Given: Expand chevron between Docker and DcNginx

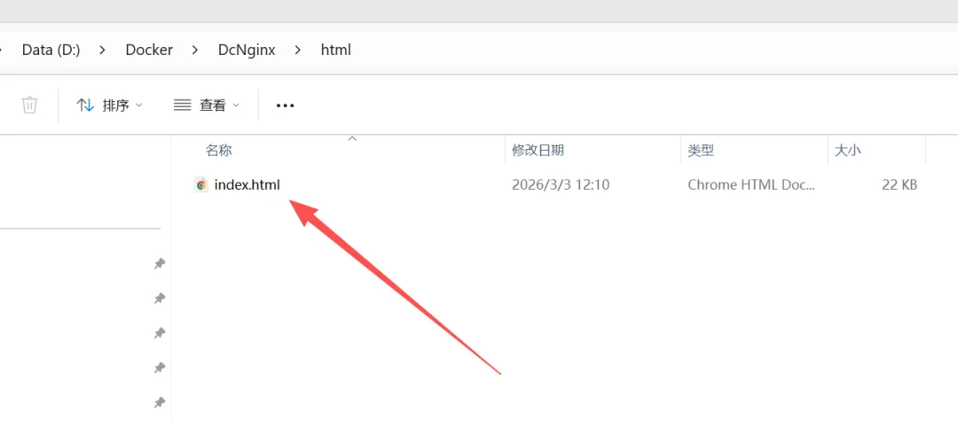Looking at the screenshot, I should pyautogui.click(x=195, y=50).
